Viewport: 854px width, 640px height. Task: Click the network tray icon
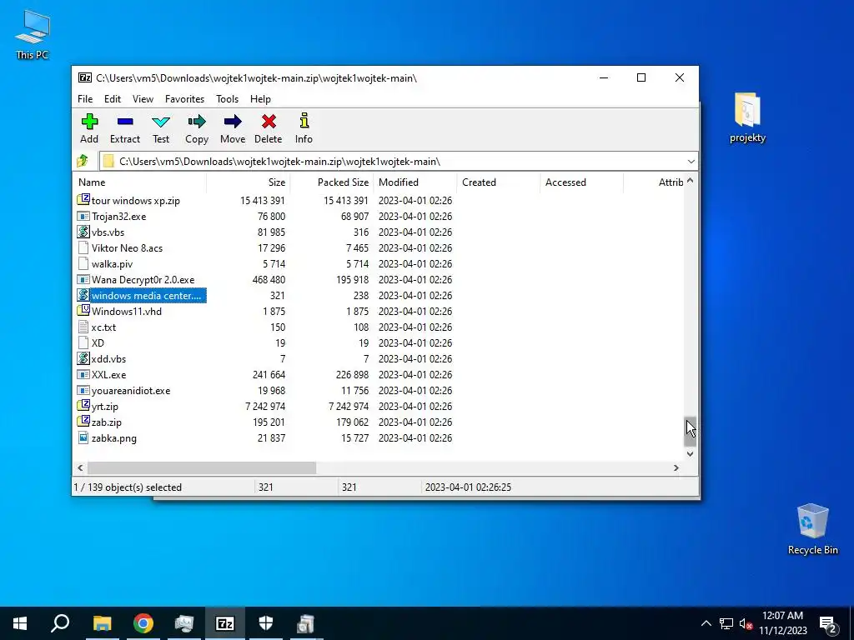[x=726, y=624]
